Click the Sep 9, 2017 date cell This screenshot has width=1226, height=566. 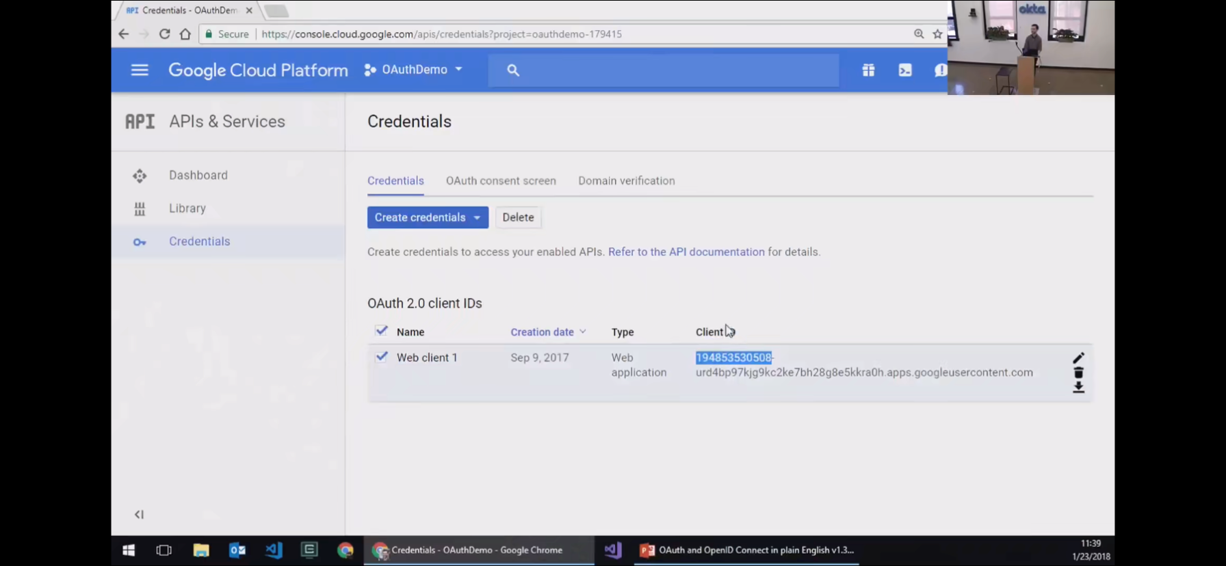540,358
